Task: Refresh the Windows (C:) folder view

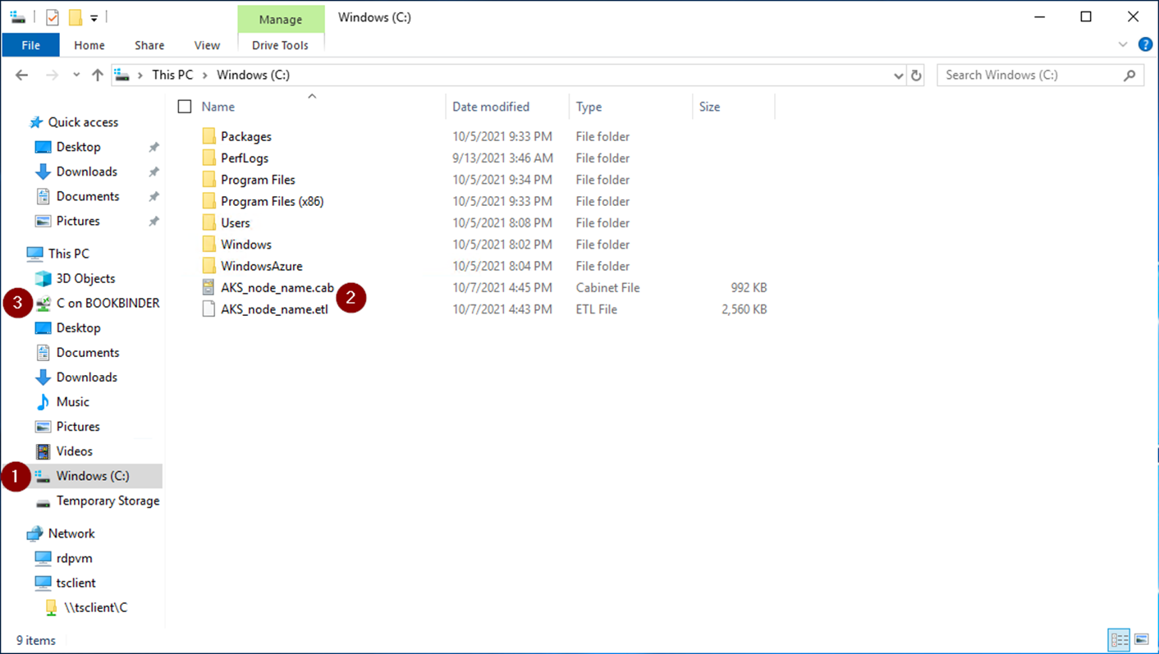Action: 916,75
